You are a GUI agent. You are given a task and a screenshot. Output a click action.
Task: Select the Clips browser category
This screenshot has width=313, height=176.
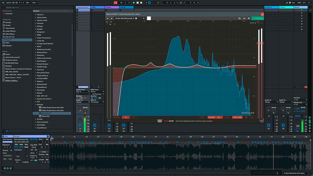click(7, 43)
